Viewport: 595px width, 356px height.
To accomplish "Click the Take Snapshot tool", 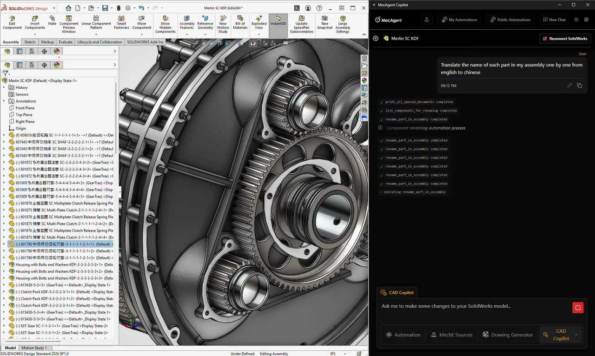I will tap(324, 23).
